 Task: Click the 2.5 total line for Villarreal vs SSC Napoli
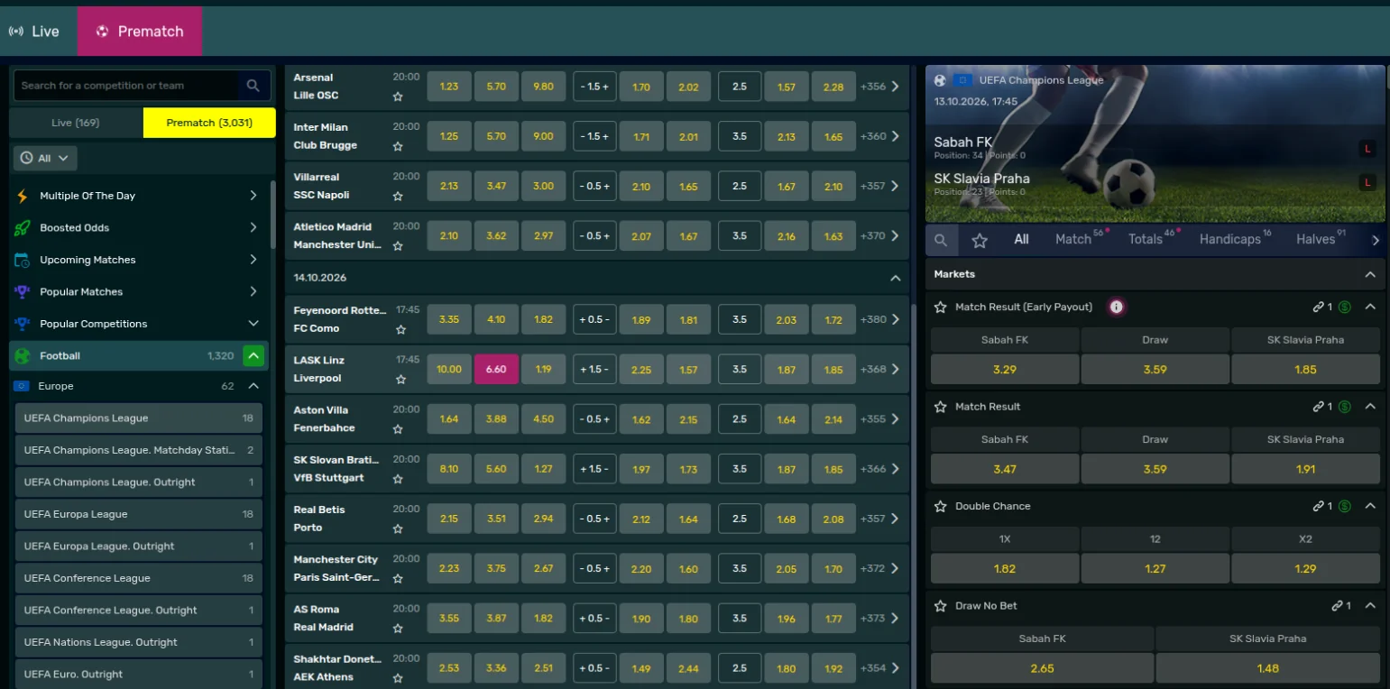(x=740, y=186)
